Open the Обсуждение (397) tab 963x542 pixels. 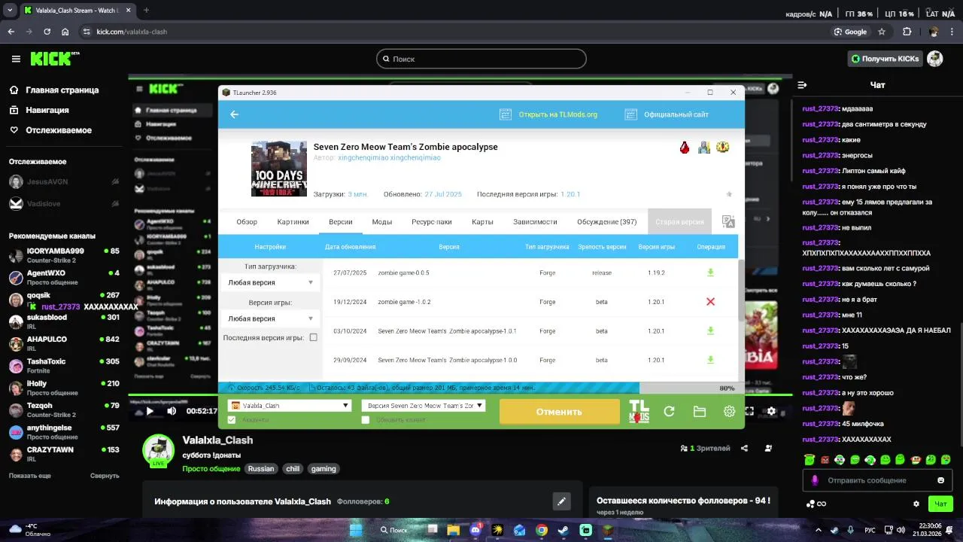coord(606,222)
